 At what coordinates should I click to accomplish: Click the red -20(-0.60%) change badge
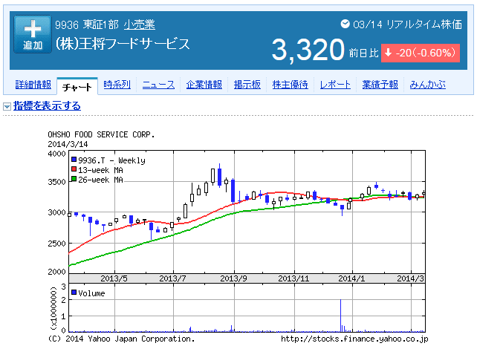pyautogui.click(x=421, y=53)
